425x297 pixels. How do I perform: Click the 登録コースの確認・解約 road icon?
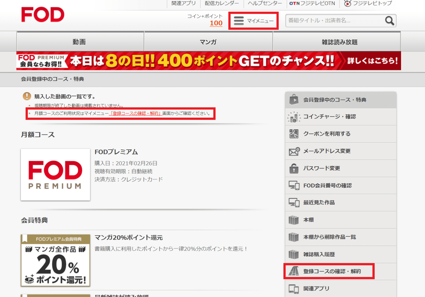(x=294, y=271)
